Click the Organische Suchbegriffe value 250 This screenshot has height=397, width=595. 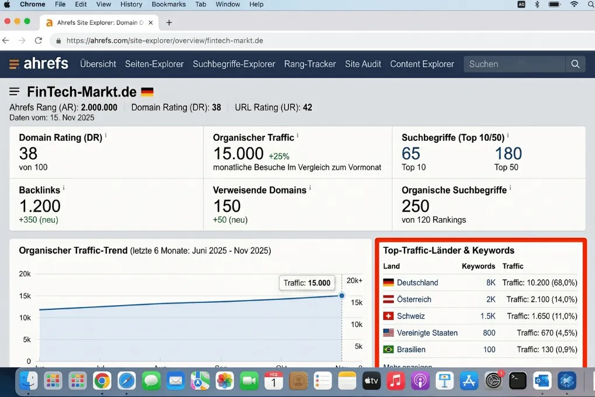click(x=416, y=206)
